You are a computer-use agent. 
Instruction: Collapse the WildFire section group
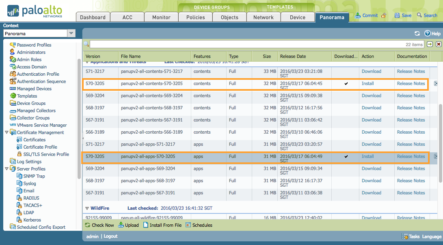(86, 208)
